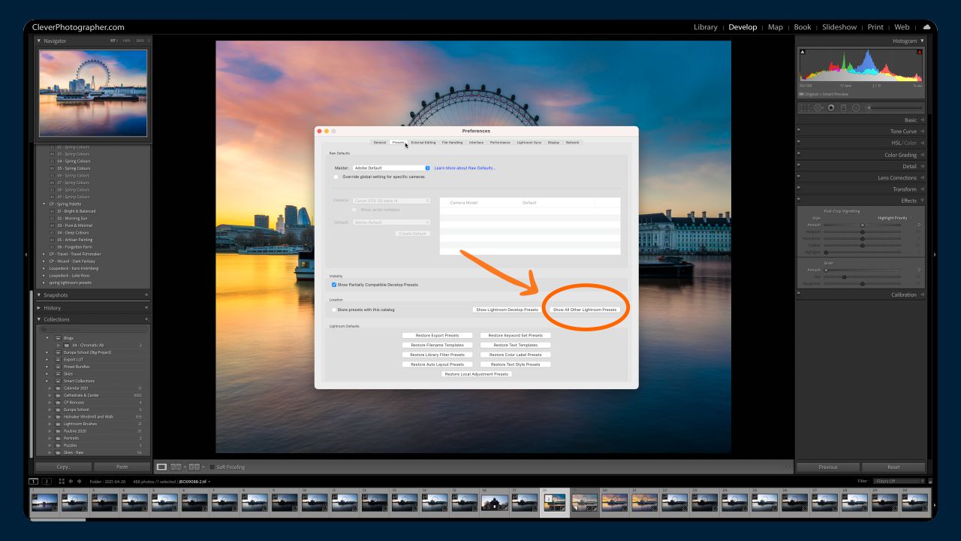This screenshot has width=961, height=541.
Task: Open the External Editing preferences tab
Action: [423, 142]
